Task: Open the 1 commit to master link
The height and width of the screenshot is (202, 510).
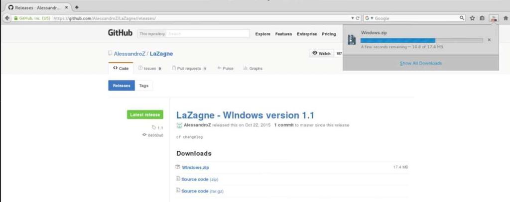Action: point(284,125)
